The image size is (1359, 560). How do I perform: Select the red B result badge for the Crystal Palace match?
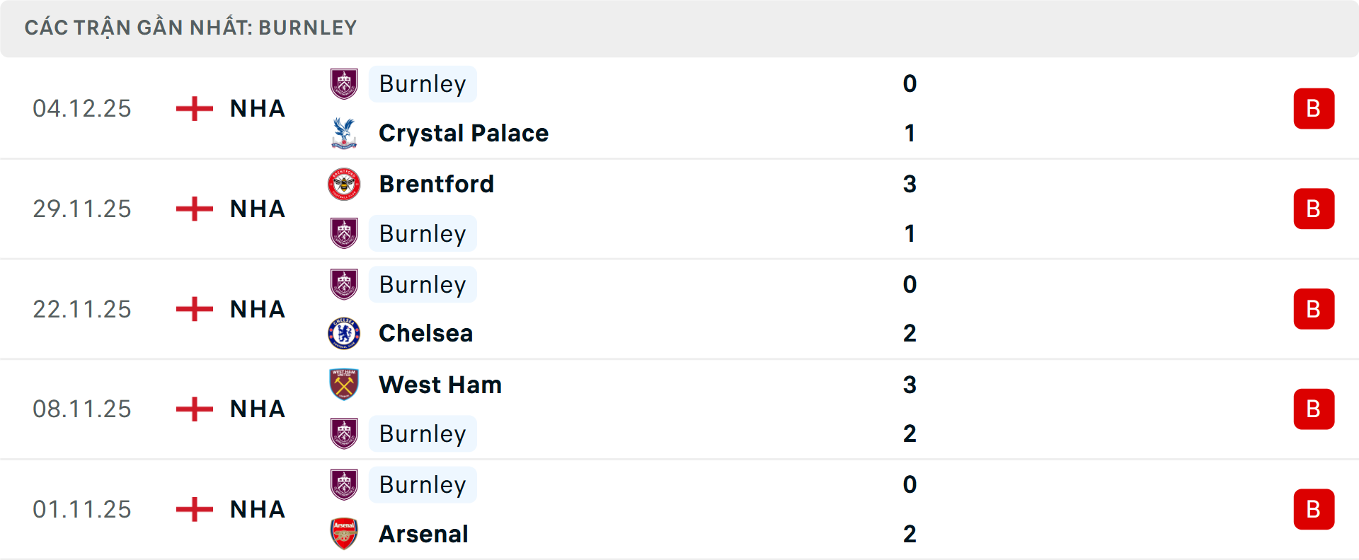pyautogui.click(x=1314, y=109)
